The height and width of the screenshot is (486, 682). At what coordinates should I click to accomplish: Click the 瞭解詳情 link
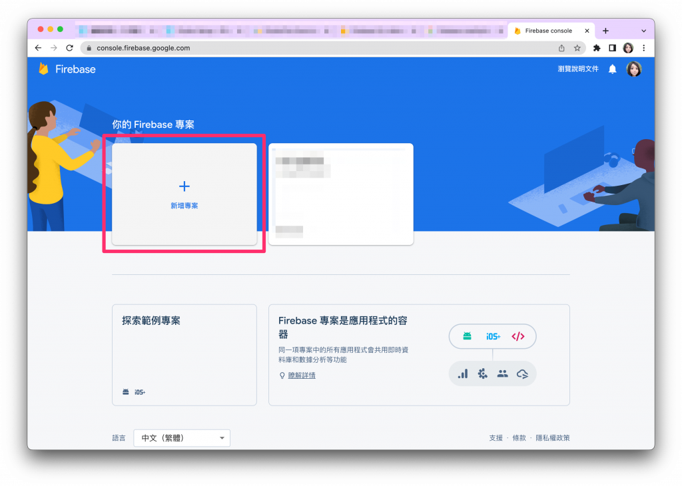[302, 375]
